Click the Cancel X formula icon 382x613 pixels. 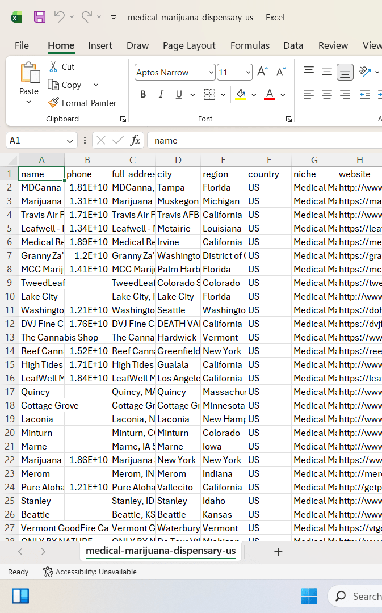click(x=101, y=140)
